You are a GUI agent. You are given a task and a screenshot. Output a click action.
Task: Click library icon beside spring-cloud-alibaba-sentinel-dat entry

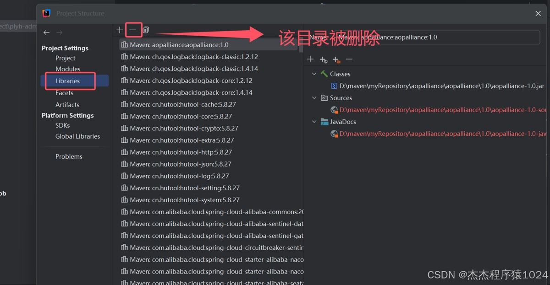124,224
